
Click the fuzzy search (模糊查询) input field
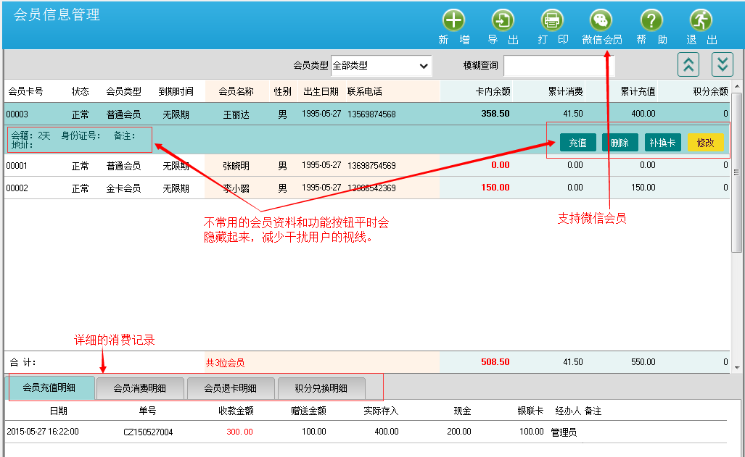[559, 65]
